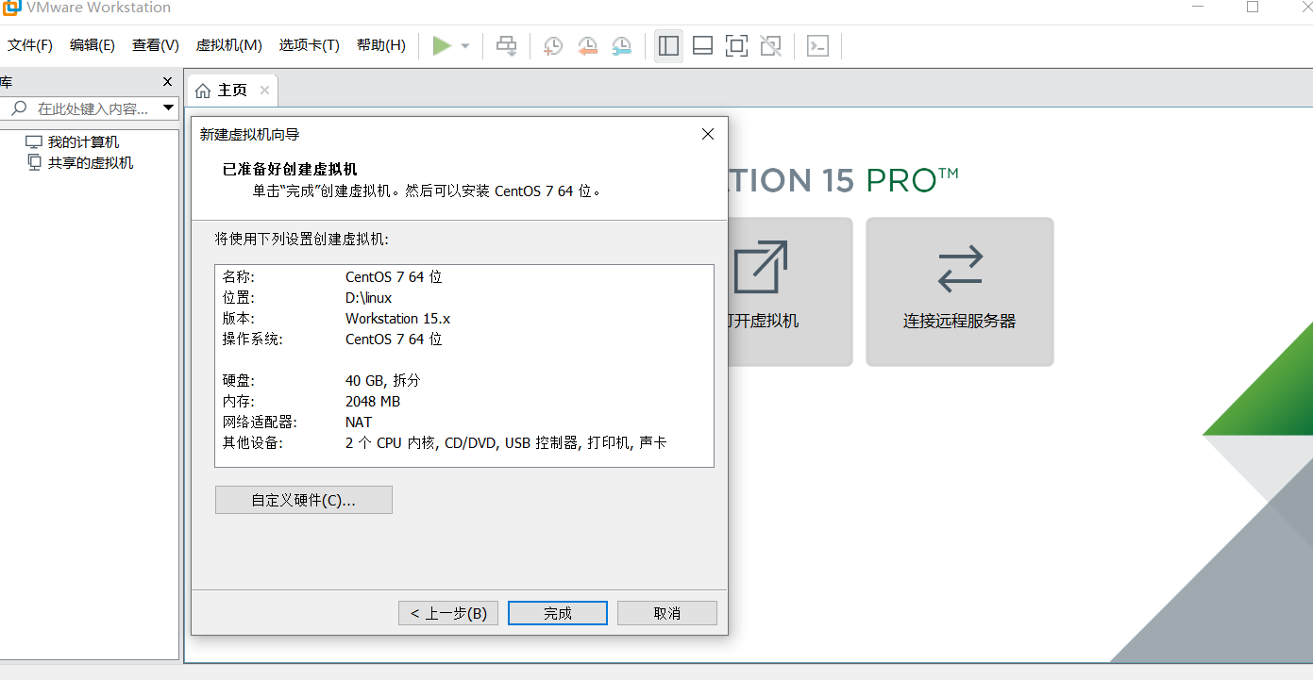
Task: Open the 查看(V) menu
Action: click(x=156, y=45)
